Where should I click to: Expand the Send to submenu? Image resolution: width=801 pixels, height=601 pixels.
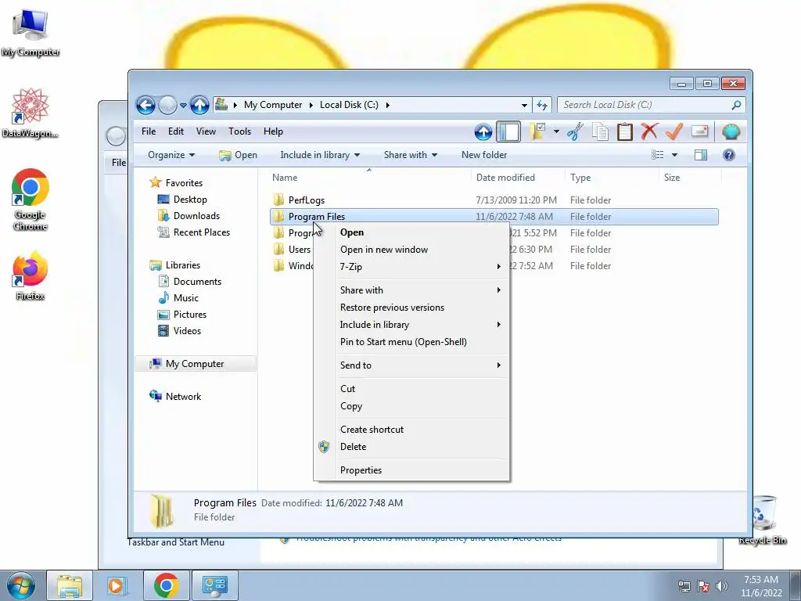click(411, 365)
